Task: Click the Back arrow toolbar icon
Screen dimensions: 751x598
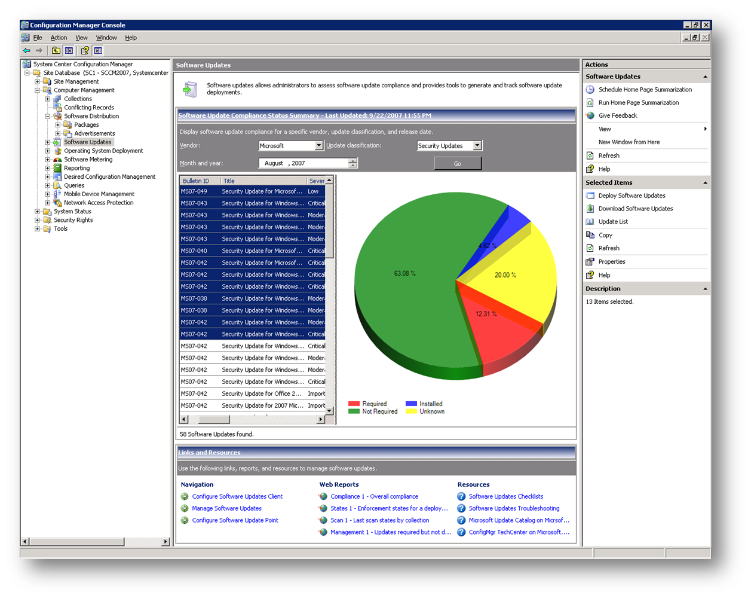Action: (27, 51)
